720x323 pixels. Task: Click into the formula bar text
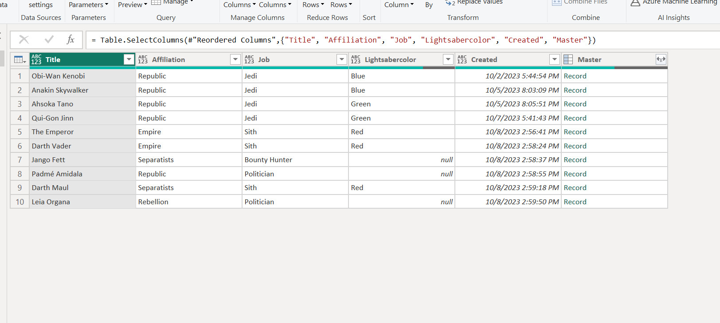[344, 40]
